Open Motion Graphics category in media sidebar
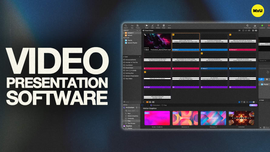The width and height of the screenshot is (270, 152). click(x=133, y=116)
